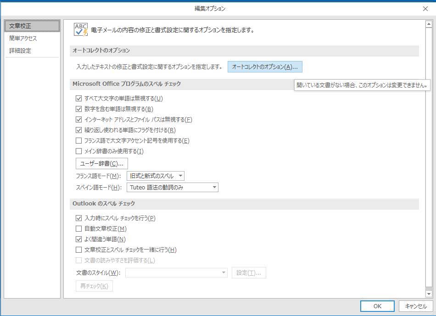This screenshot has height=316, width=436.
Task: Close the 編集オプション dialog with X
Action: coord(425,8)
